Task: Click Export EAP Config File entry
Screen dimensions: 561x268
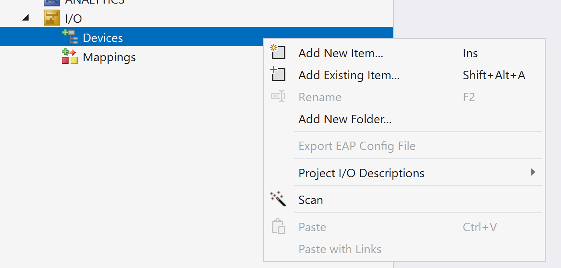Action: [x=356, y=146]
